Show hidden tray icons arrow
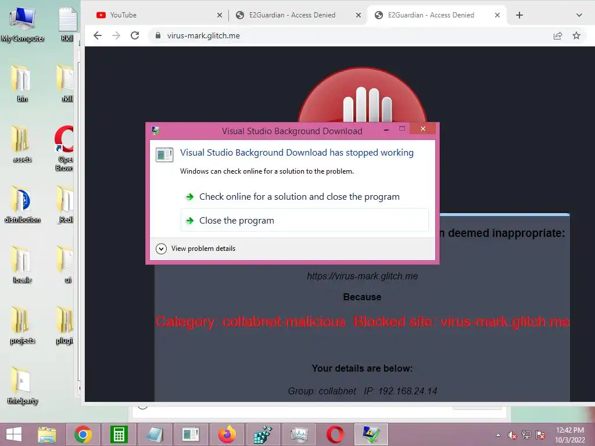The image size is (595, 446). 498,436
